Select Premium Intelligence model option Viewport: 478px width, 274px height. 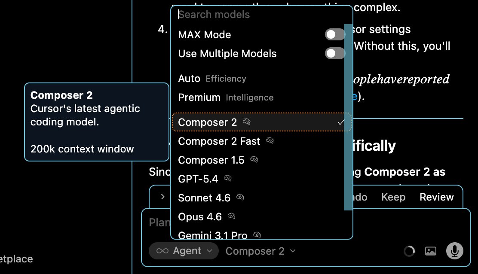tap(260, 97)
